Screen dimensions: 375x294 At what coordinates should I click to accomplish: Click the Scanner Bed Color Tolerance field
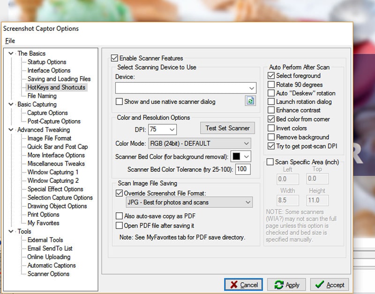coord(243,169)
